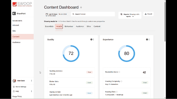Click the Readability Score info icon
This screenshot has height=99, width=177.
click(x=119, y=72)
